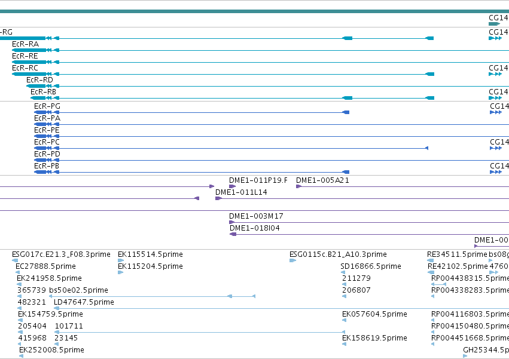Click EST label RP004438315.5prime
The width and height of the screenshot is (509, 359).
[x=470, y=278]
